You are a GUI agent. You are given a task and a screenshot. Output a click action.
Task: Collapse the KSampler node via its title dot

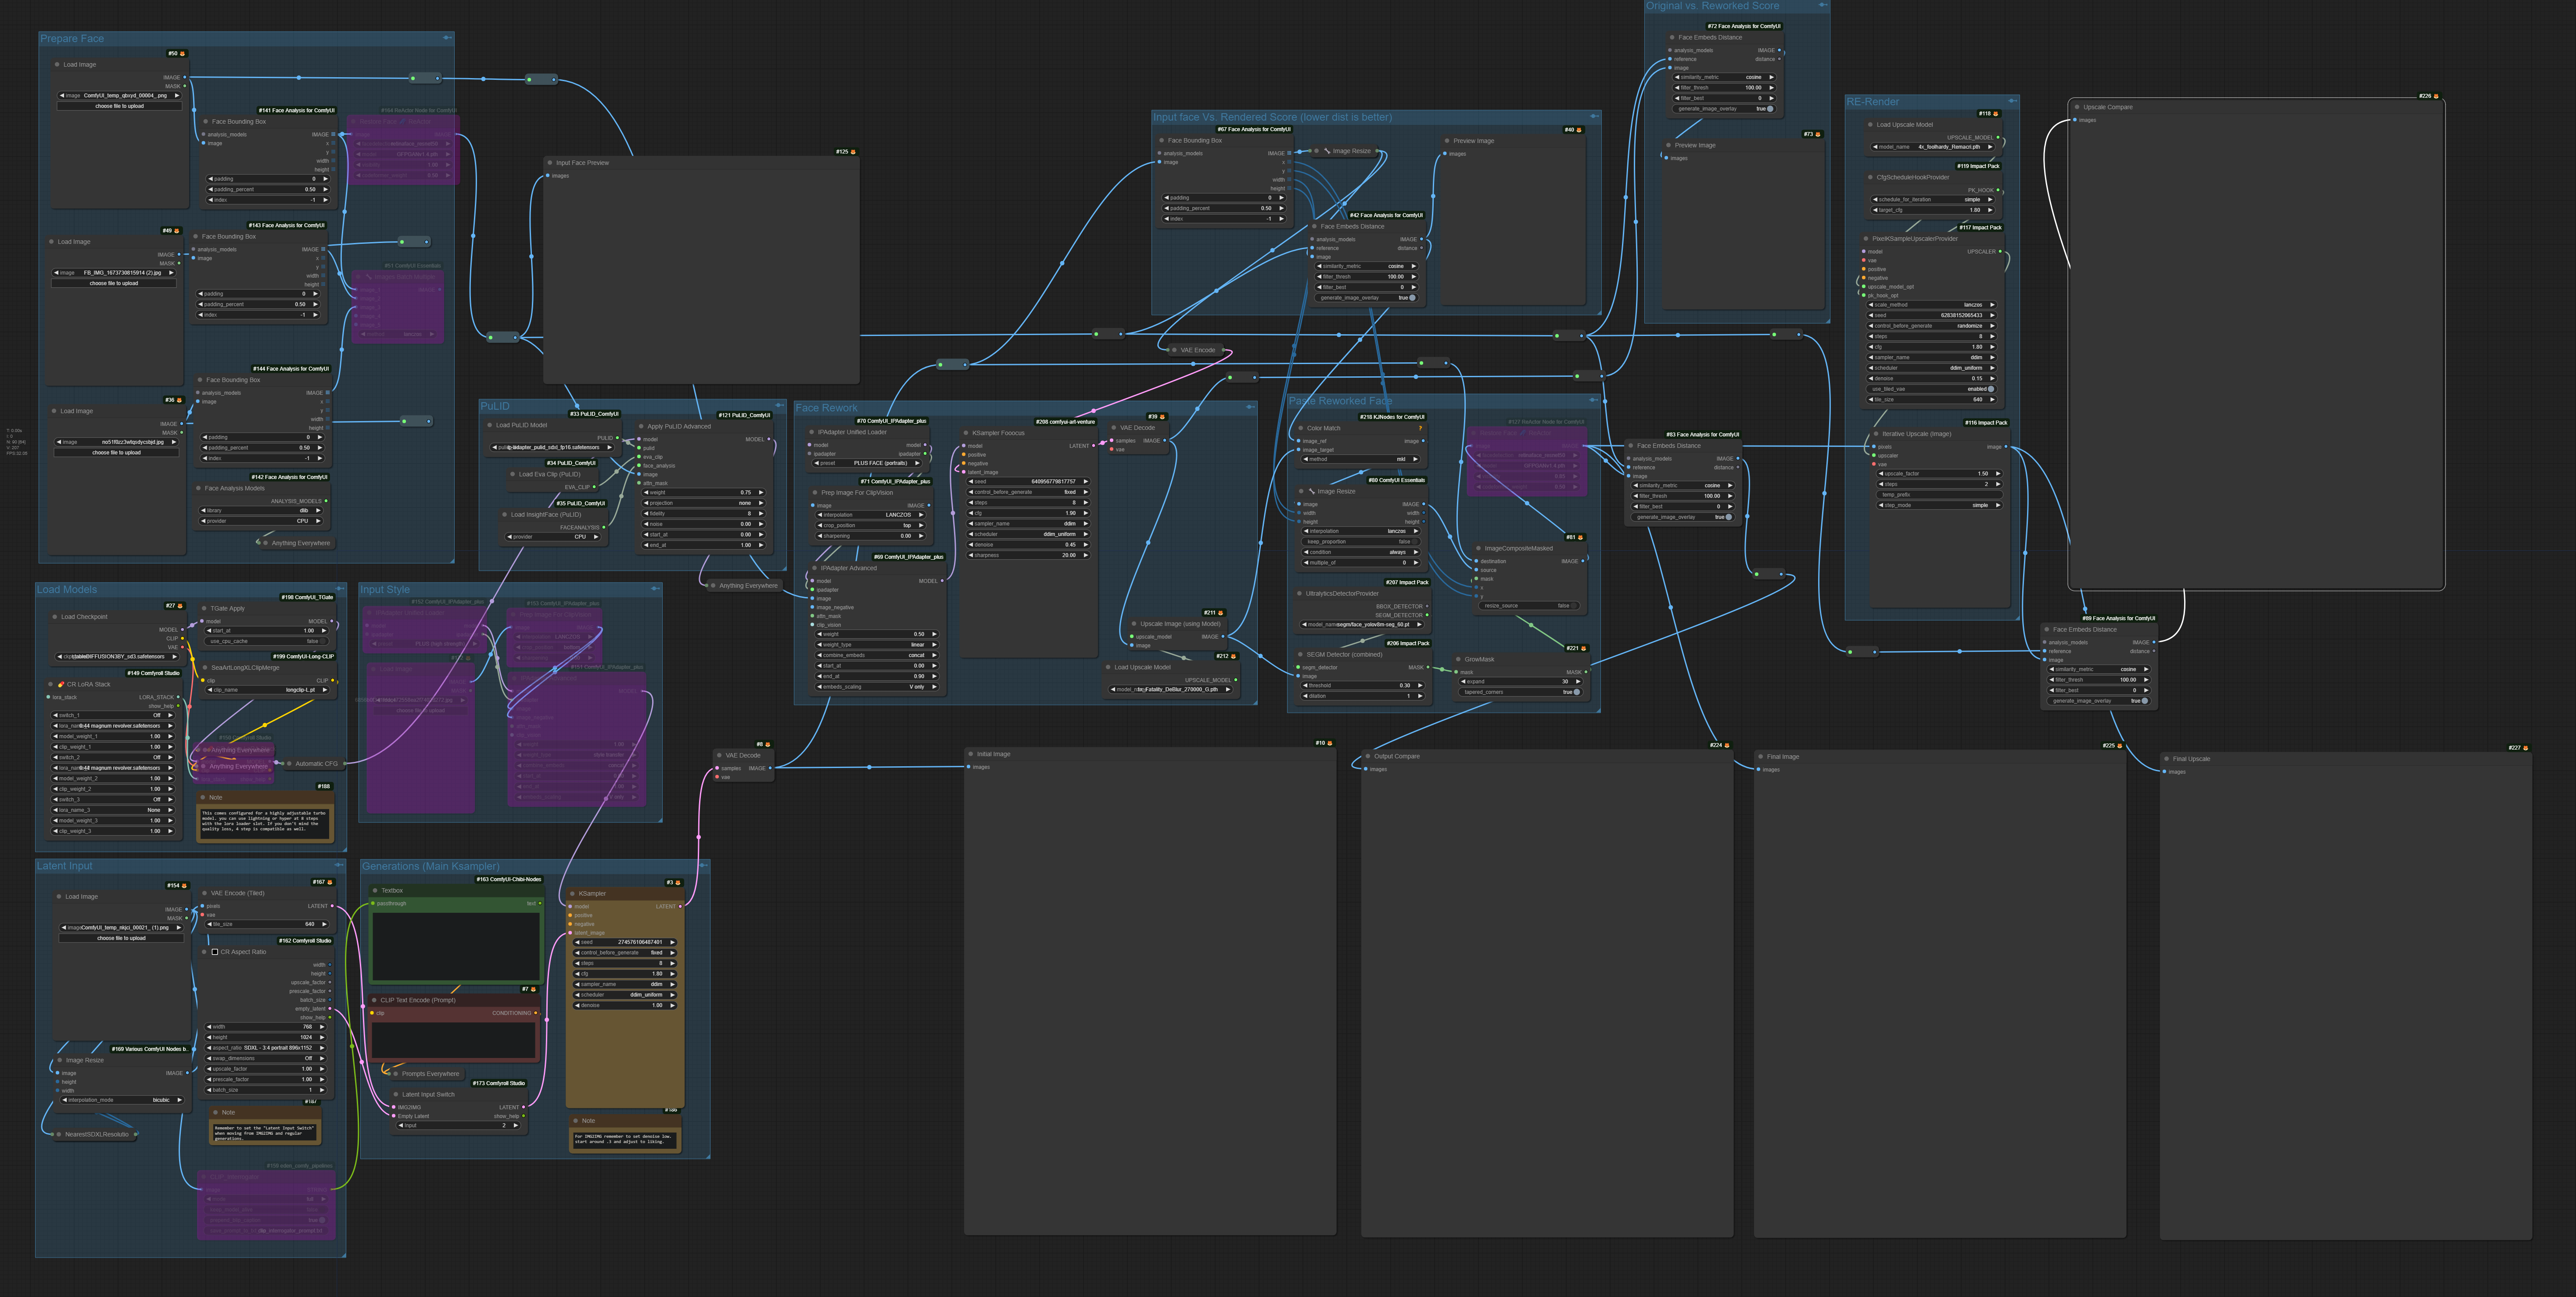tap(572, 893)
